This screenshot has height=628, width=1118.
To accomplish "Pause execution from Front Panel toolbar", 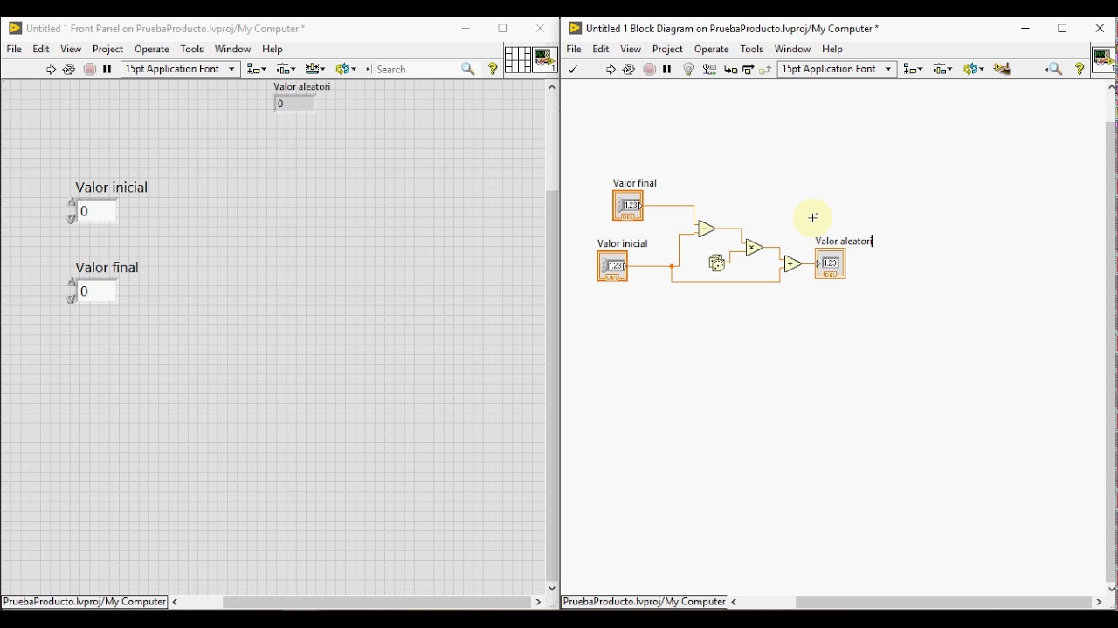I will (x=107, y=69).
